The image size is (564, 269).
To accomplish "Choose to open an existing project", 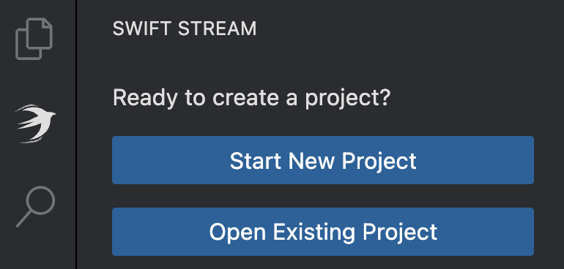I will pyautogui.click(x=322, y=232).
